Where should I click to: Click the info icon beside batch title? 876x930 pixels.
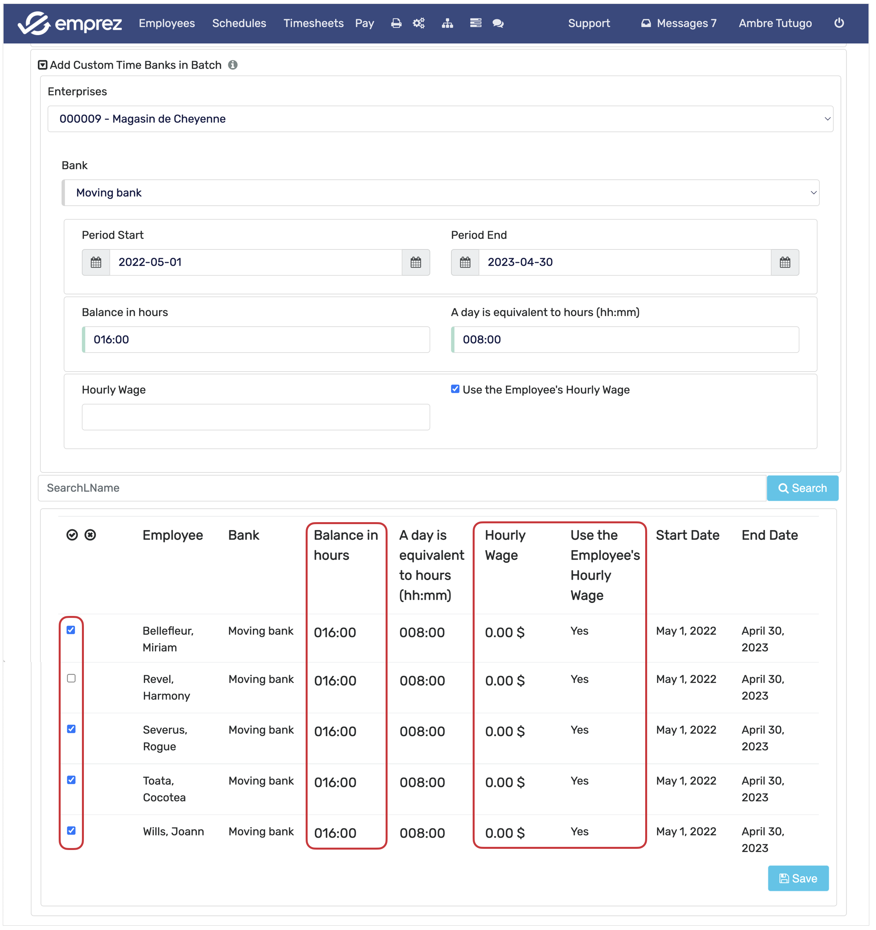click(x=233, y=65)
